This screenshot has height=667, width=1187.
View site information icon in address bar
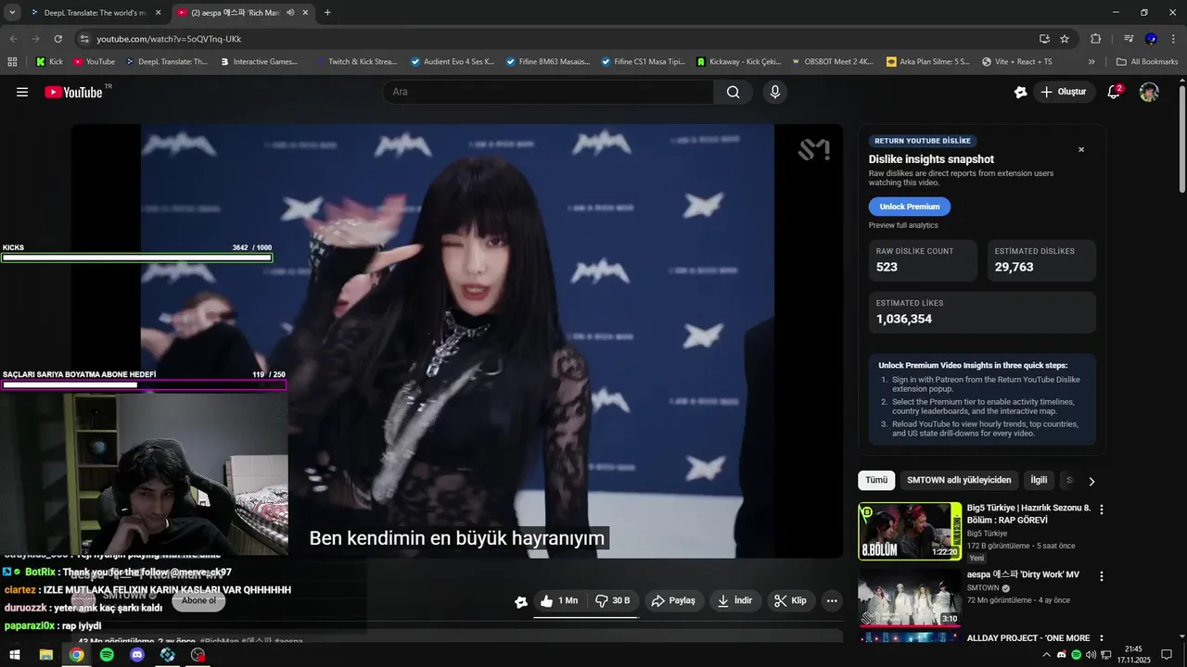[x=84, y=39]
